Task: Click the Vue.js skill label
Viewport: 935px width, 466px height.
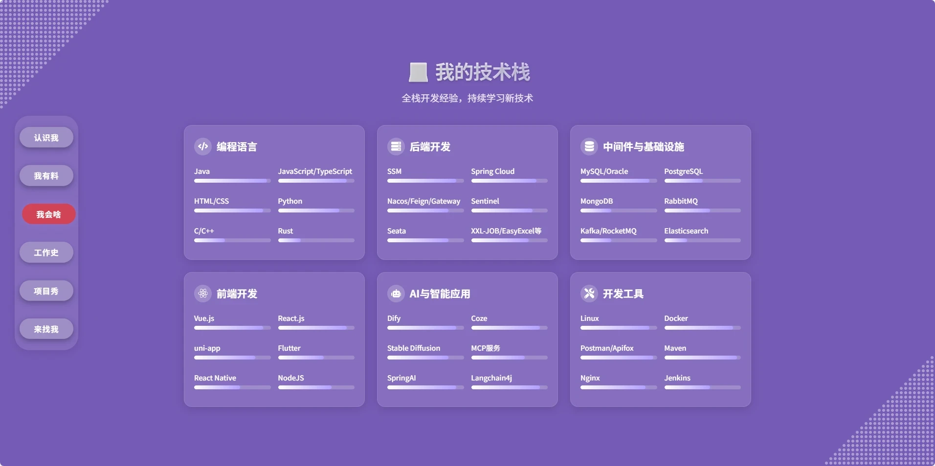Action: tap(204, 318)
